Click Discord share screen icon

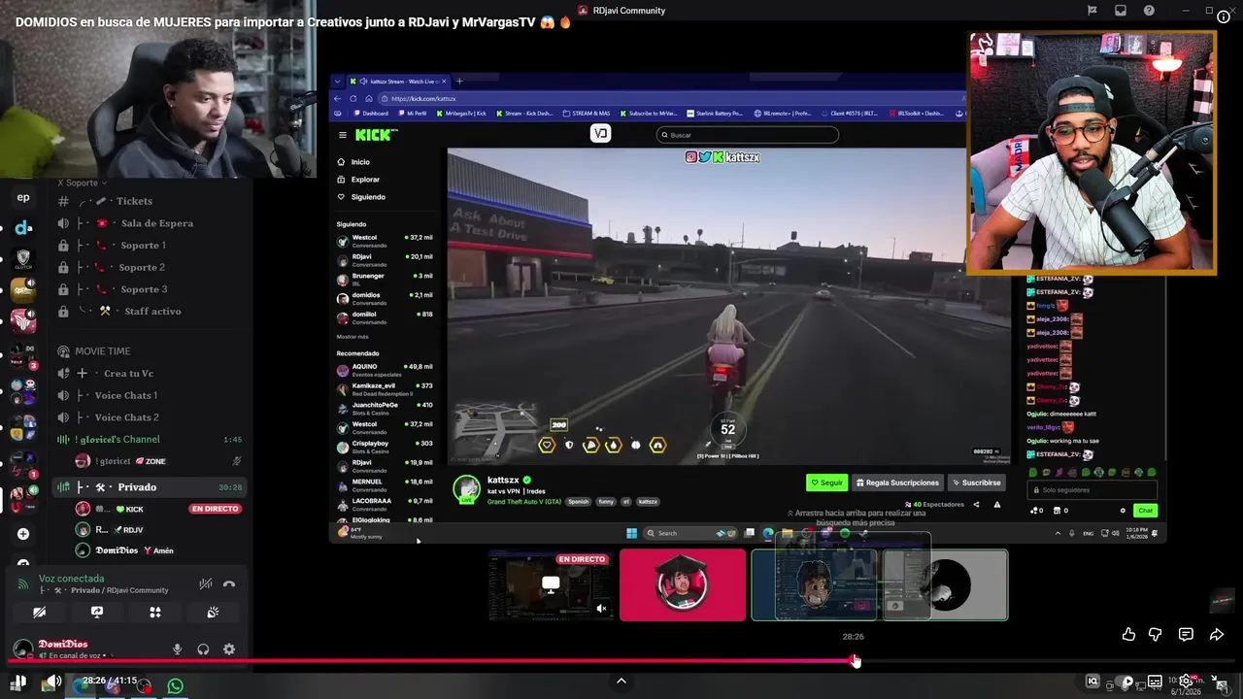(x=97, y=612)
